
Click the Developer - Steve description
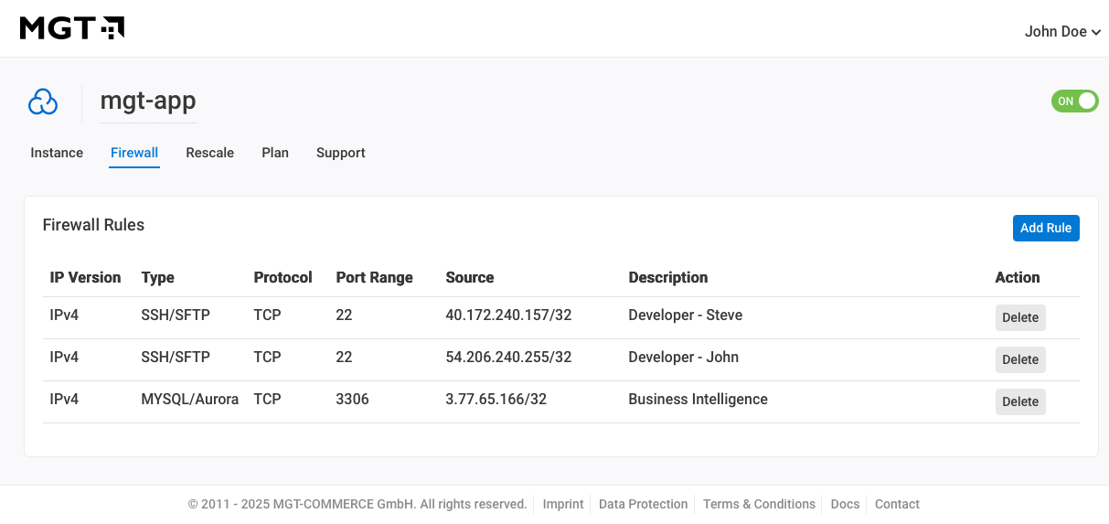[685, 315]
